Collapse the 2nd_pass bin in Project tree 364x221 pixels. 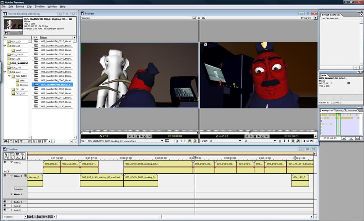pyautogui.click(x=5, y=72)
